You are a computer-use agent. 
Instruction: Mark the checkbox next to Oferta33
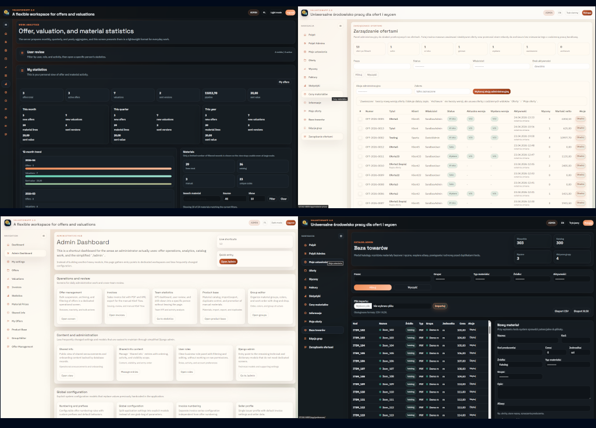pos(360,156)
